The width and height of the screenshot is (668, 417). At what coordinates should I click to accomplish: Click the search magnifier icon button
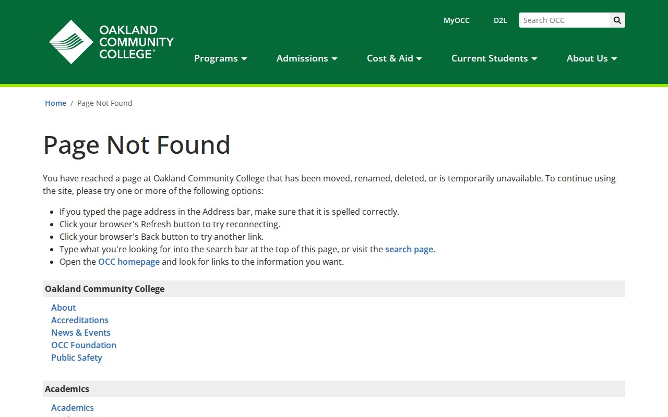click(x=617, y=20)
